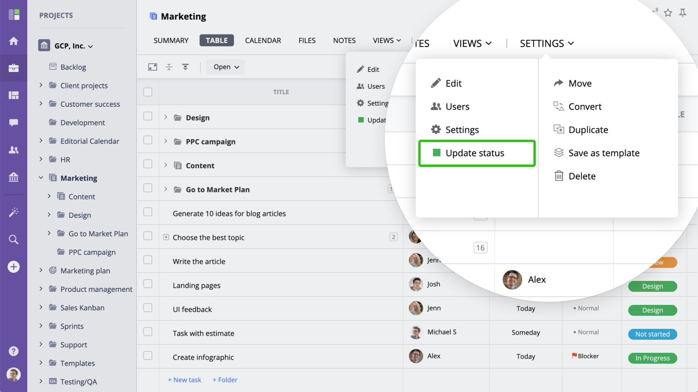Choose Move with arrow icon

click(572, 83)
